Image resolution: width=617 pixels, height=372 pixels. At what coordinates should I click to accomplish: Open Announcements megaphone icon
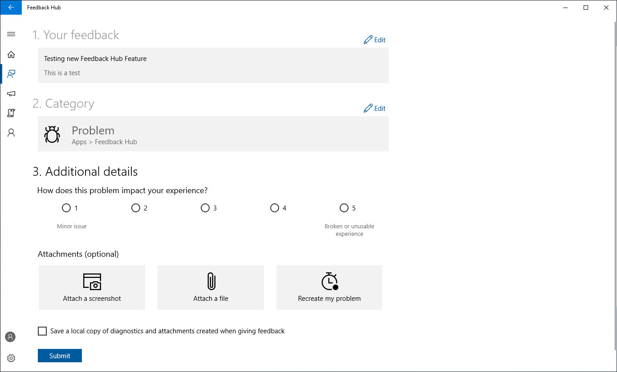pyautogui.click(x=11, y=94)
